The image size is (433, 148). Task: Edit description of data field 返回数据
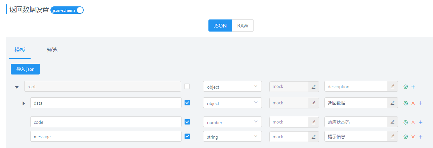(x=392, y=103)
